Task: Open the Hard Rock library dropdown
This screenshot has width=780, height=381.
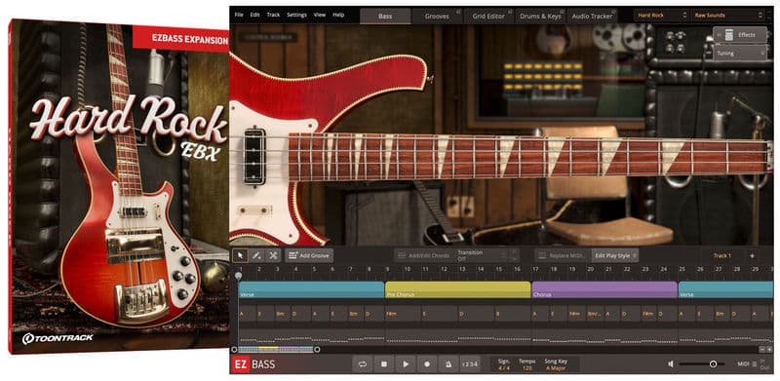Action: [661, 16]
